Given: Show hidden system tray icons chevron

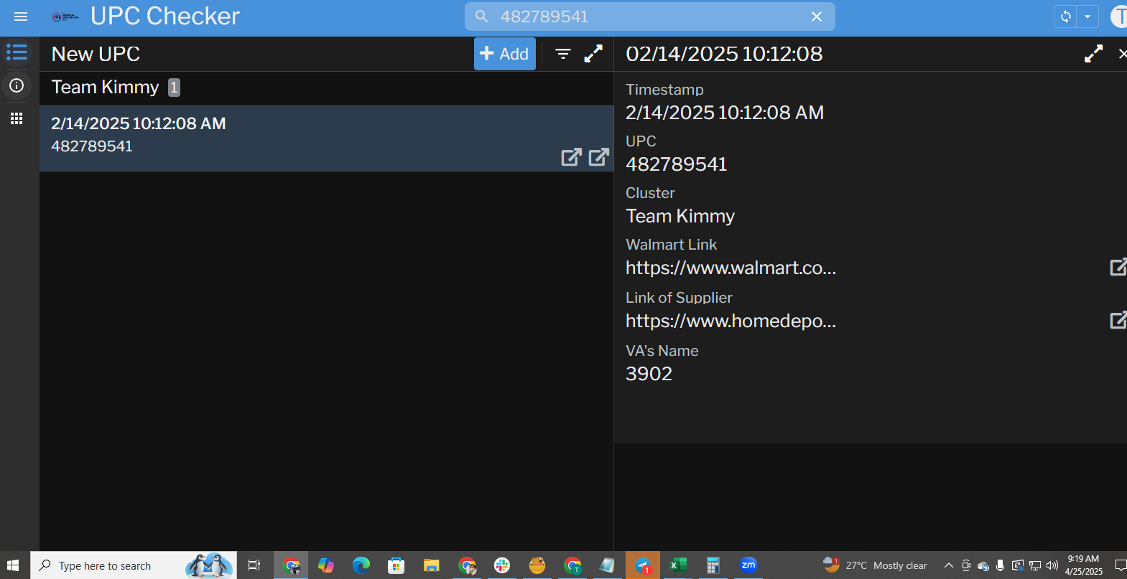Looking at the screenshot, I should click(x=948, y=565).
